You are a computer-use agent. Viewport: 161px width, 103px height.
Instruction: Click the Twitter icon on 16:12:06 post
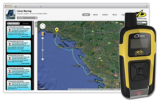pyautogui.click(x=20, y=76)
